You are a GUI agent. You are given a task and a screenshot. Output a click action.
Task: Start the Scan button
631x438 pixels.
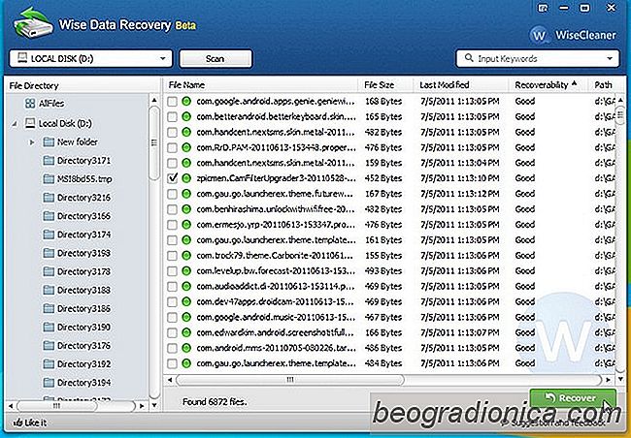[x=216, y=59]
